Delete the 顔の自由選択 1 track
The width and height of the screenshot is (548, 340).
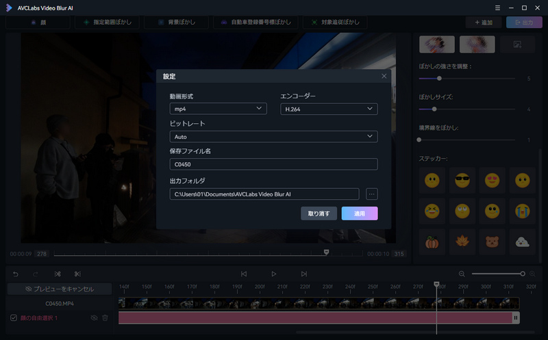click(x=105, y=318)
